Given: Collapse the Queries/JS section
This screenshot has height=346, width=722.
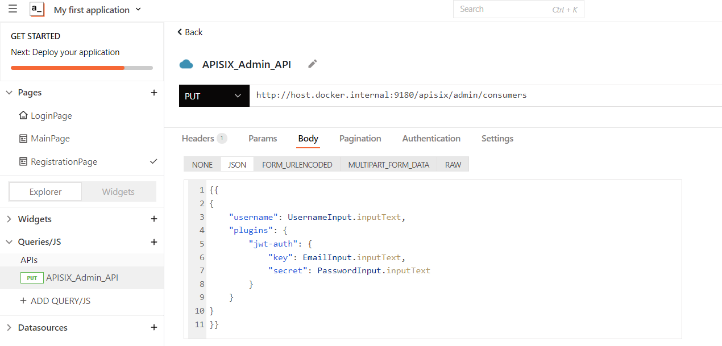Looking at the screenshot, I should [9, 241].
